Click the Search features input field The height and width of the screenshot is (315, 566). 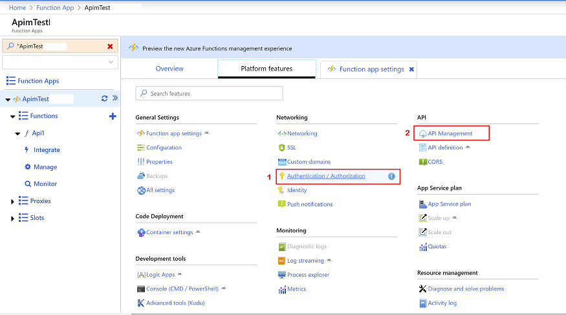pyautogui.click(x=209, y=93)
